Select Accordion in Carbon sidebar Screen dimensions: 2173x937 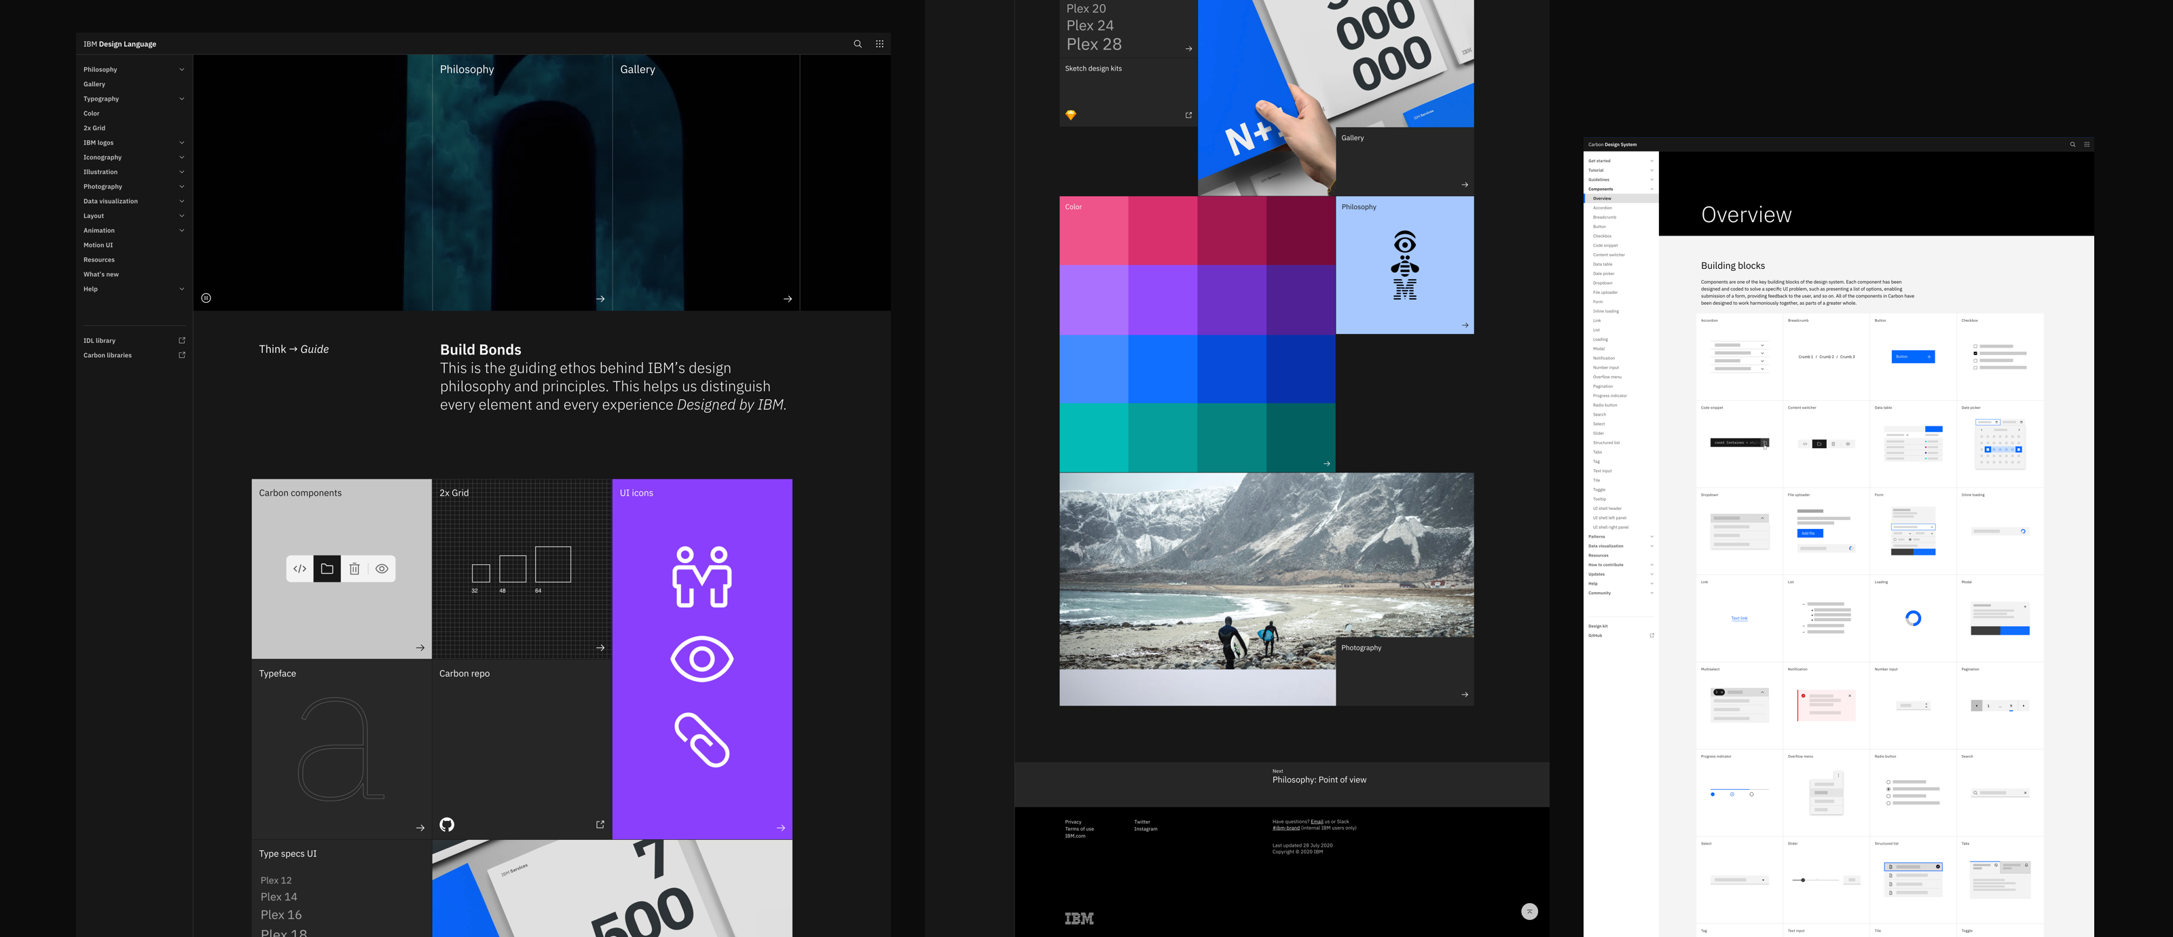click(x=1602, y=208)
